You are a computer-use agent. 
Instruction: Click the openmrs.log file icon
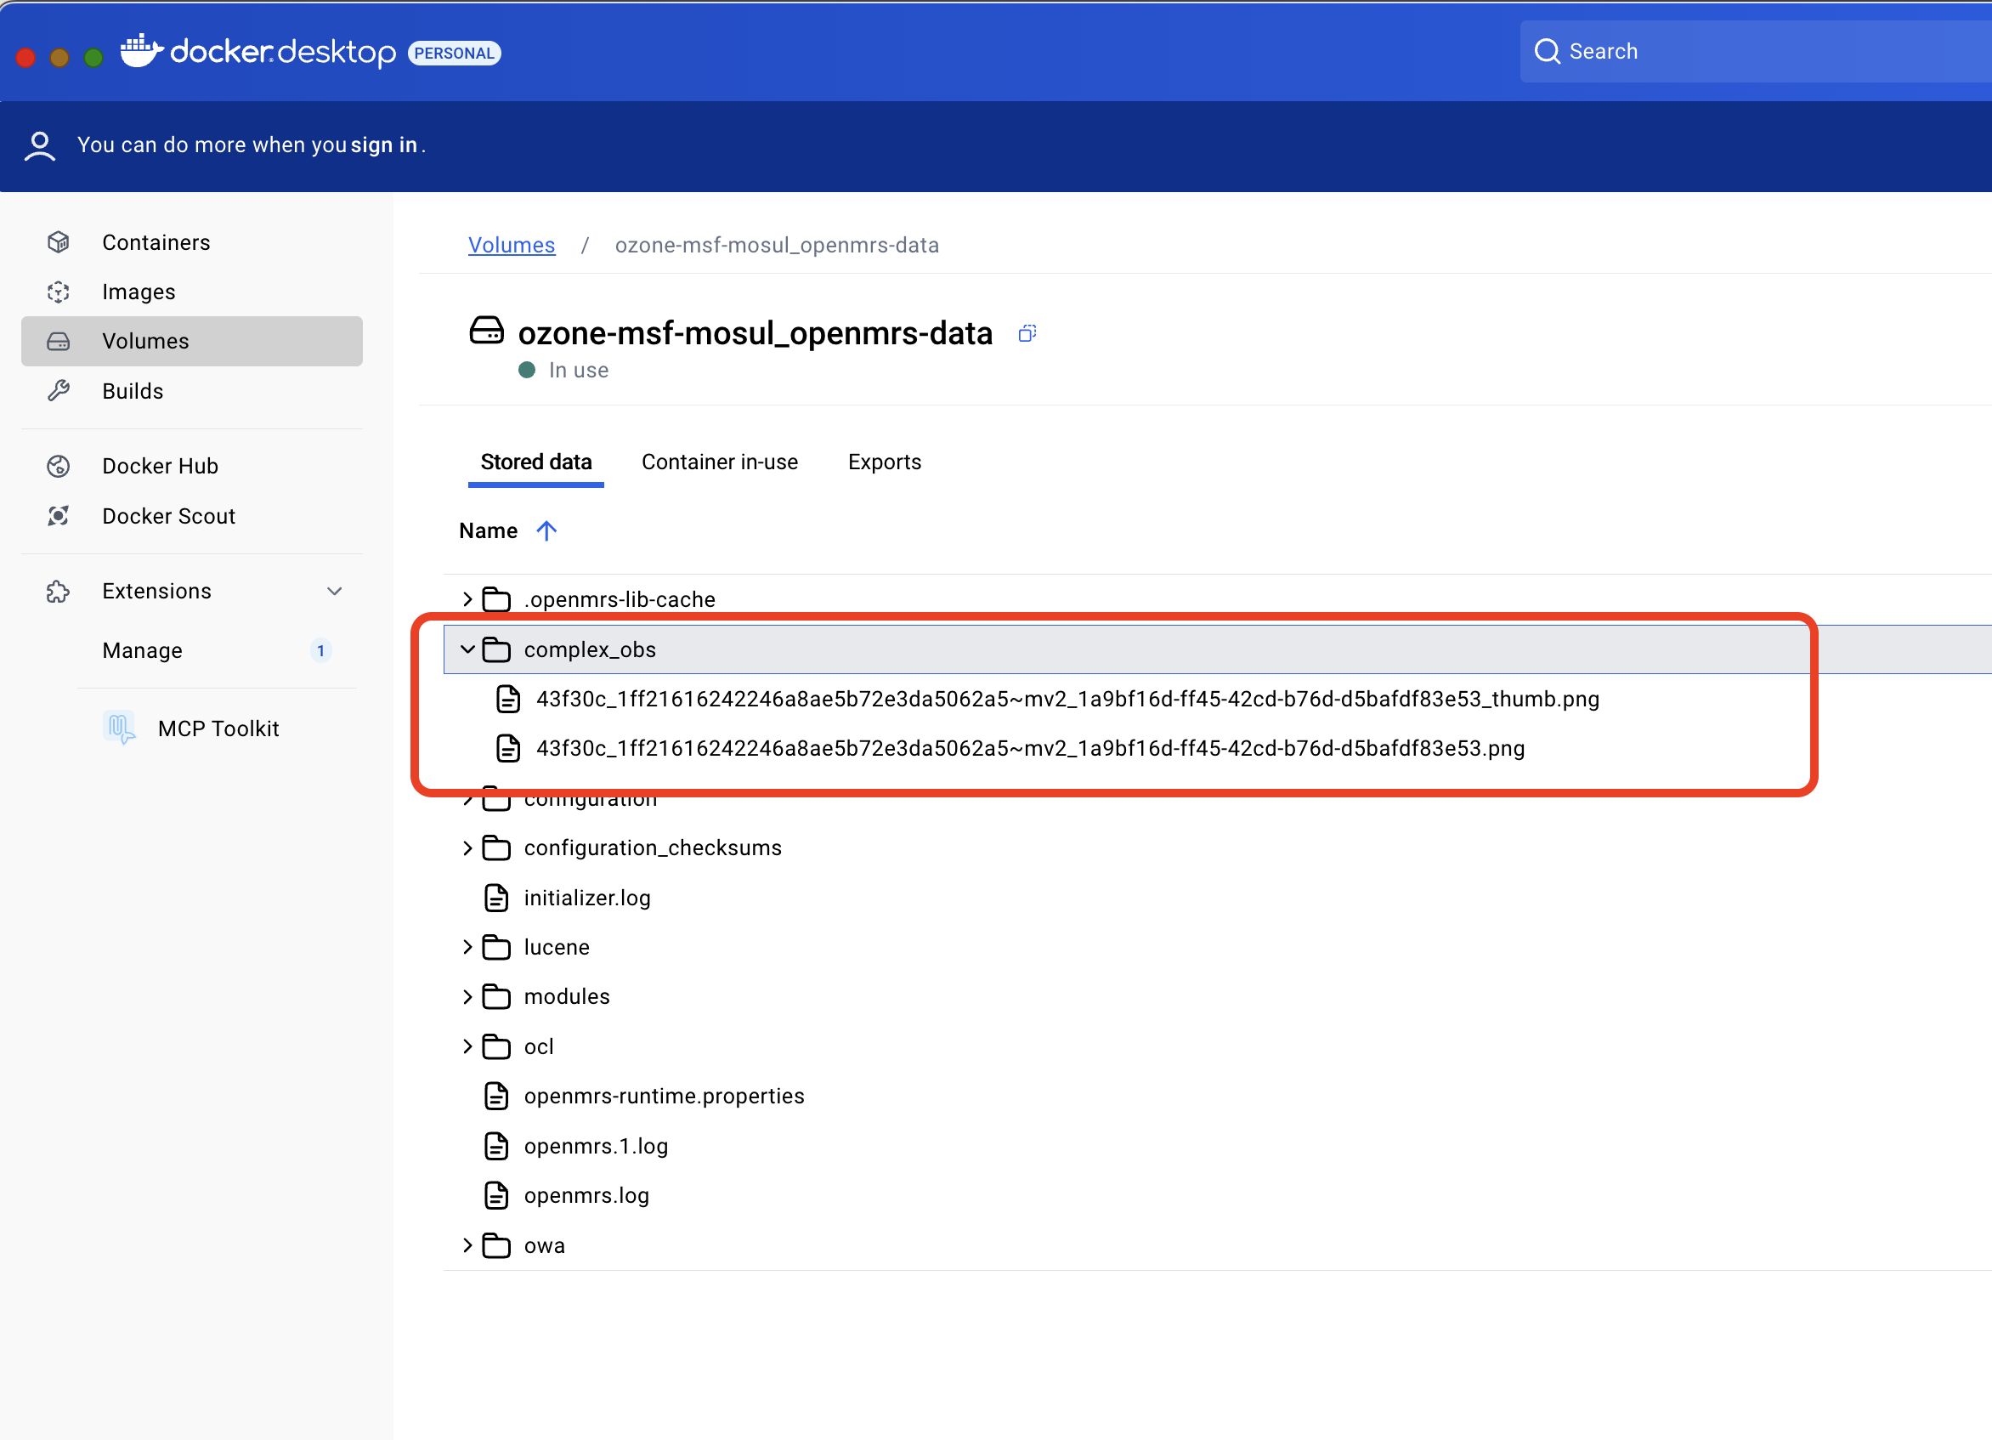pyautogui.click(x=496, y=1195)
